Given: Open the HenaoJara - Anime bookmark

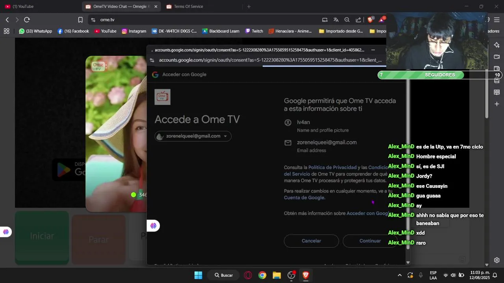Looking at the screenshot, I should [290, 31].
